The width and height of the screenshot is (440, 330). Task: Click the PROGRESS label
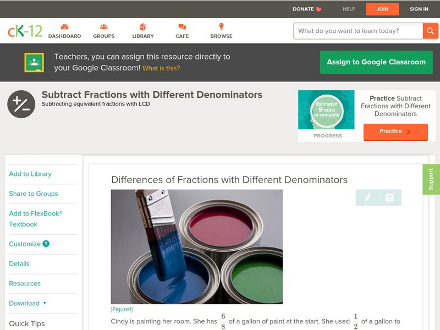click(x=328, y=136)
